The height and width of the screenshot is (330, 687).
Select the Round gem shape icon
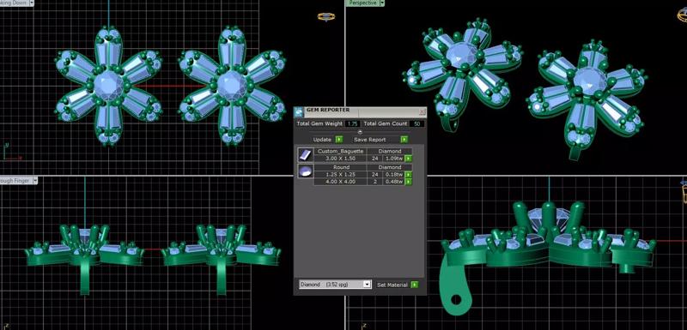click(305, 171)
